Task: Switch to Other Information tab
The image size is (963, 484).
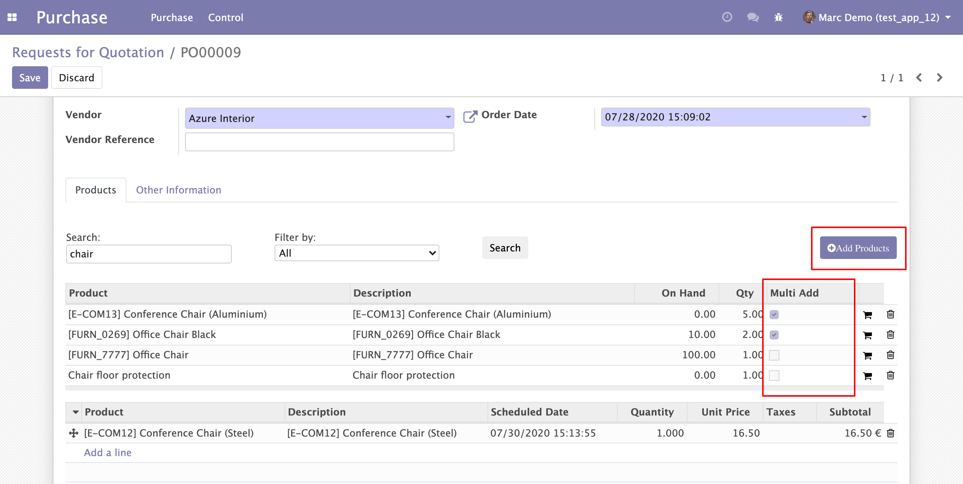Action: pyautogui.click(x=178, y=190)
